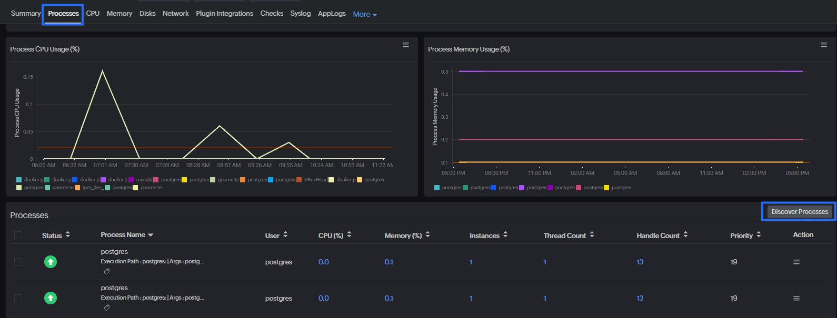Open Process CPU Usage chart menu

pos(405,45)
